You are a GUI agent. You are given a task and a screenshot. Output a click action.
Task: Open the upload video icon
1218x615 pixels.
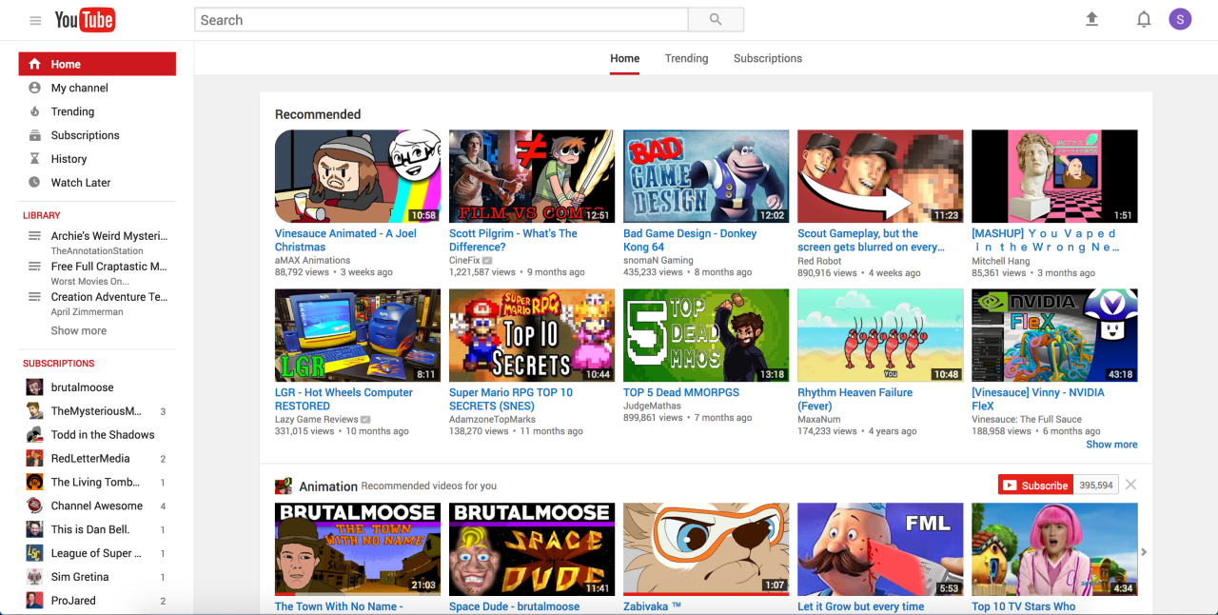1092,19
